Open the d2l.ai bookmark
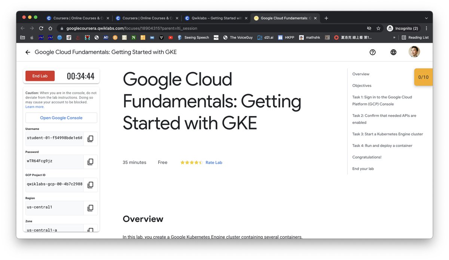This screenshot has height=260, width=449. [x=265, y=37]
